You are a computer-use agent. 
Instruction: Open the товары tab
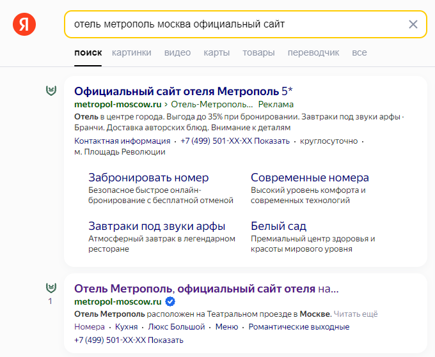coord(258,52)
